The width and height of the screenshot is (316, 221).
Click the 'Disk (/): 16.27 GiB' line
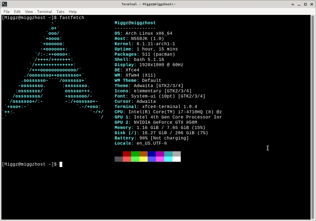pos(161,133)
